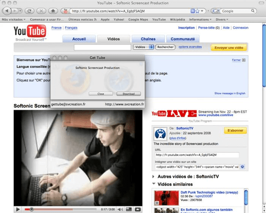
Task: Click the browser Back arrow button
Action: tap(7, 11)
